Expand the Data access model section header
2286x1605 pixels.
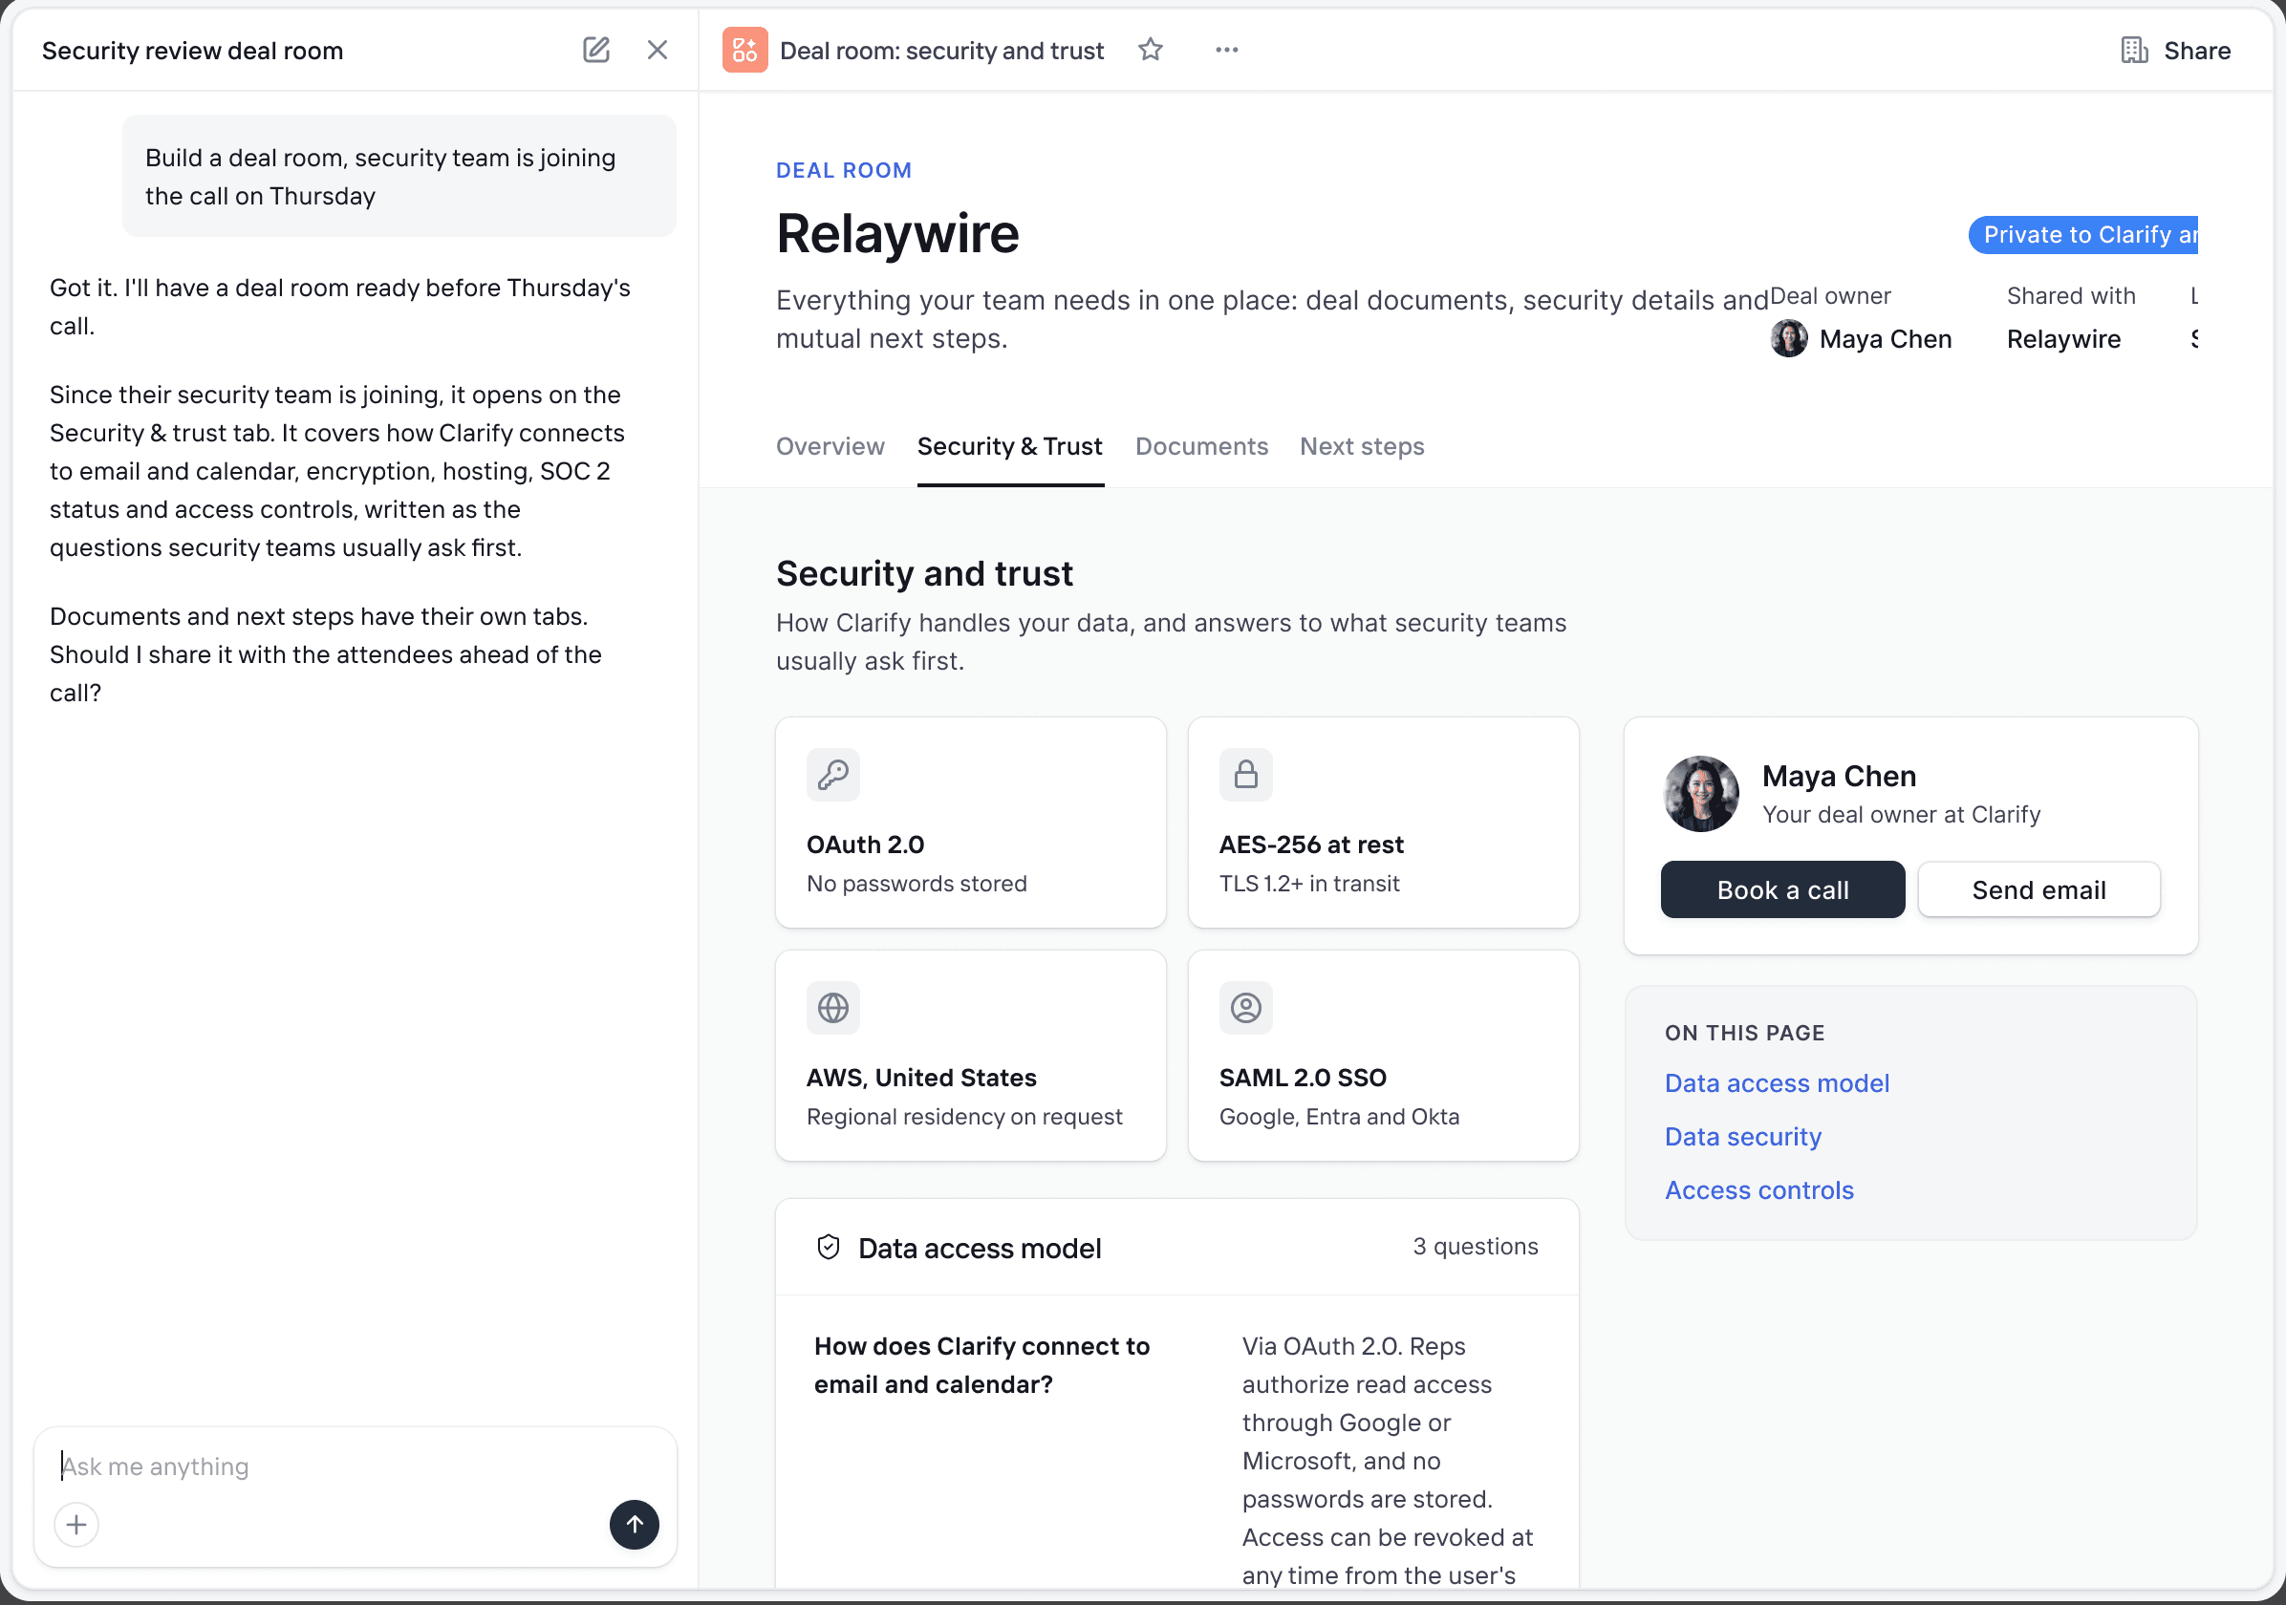(x=1176, y=1248)
